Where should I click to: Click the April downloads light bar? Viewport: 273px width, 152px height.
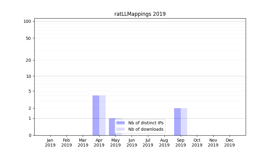[103, 115]
